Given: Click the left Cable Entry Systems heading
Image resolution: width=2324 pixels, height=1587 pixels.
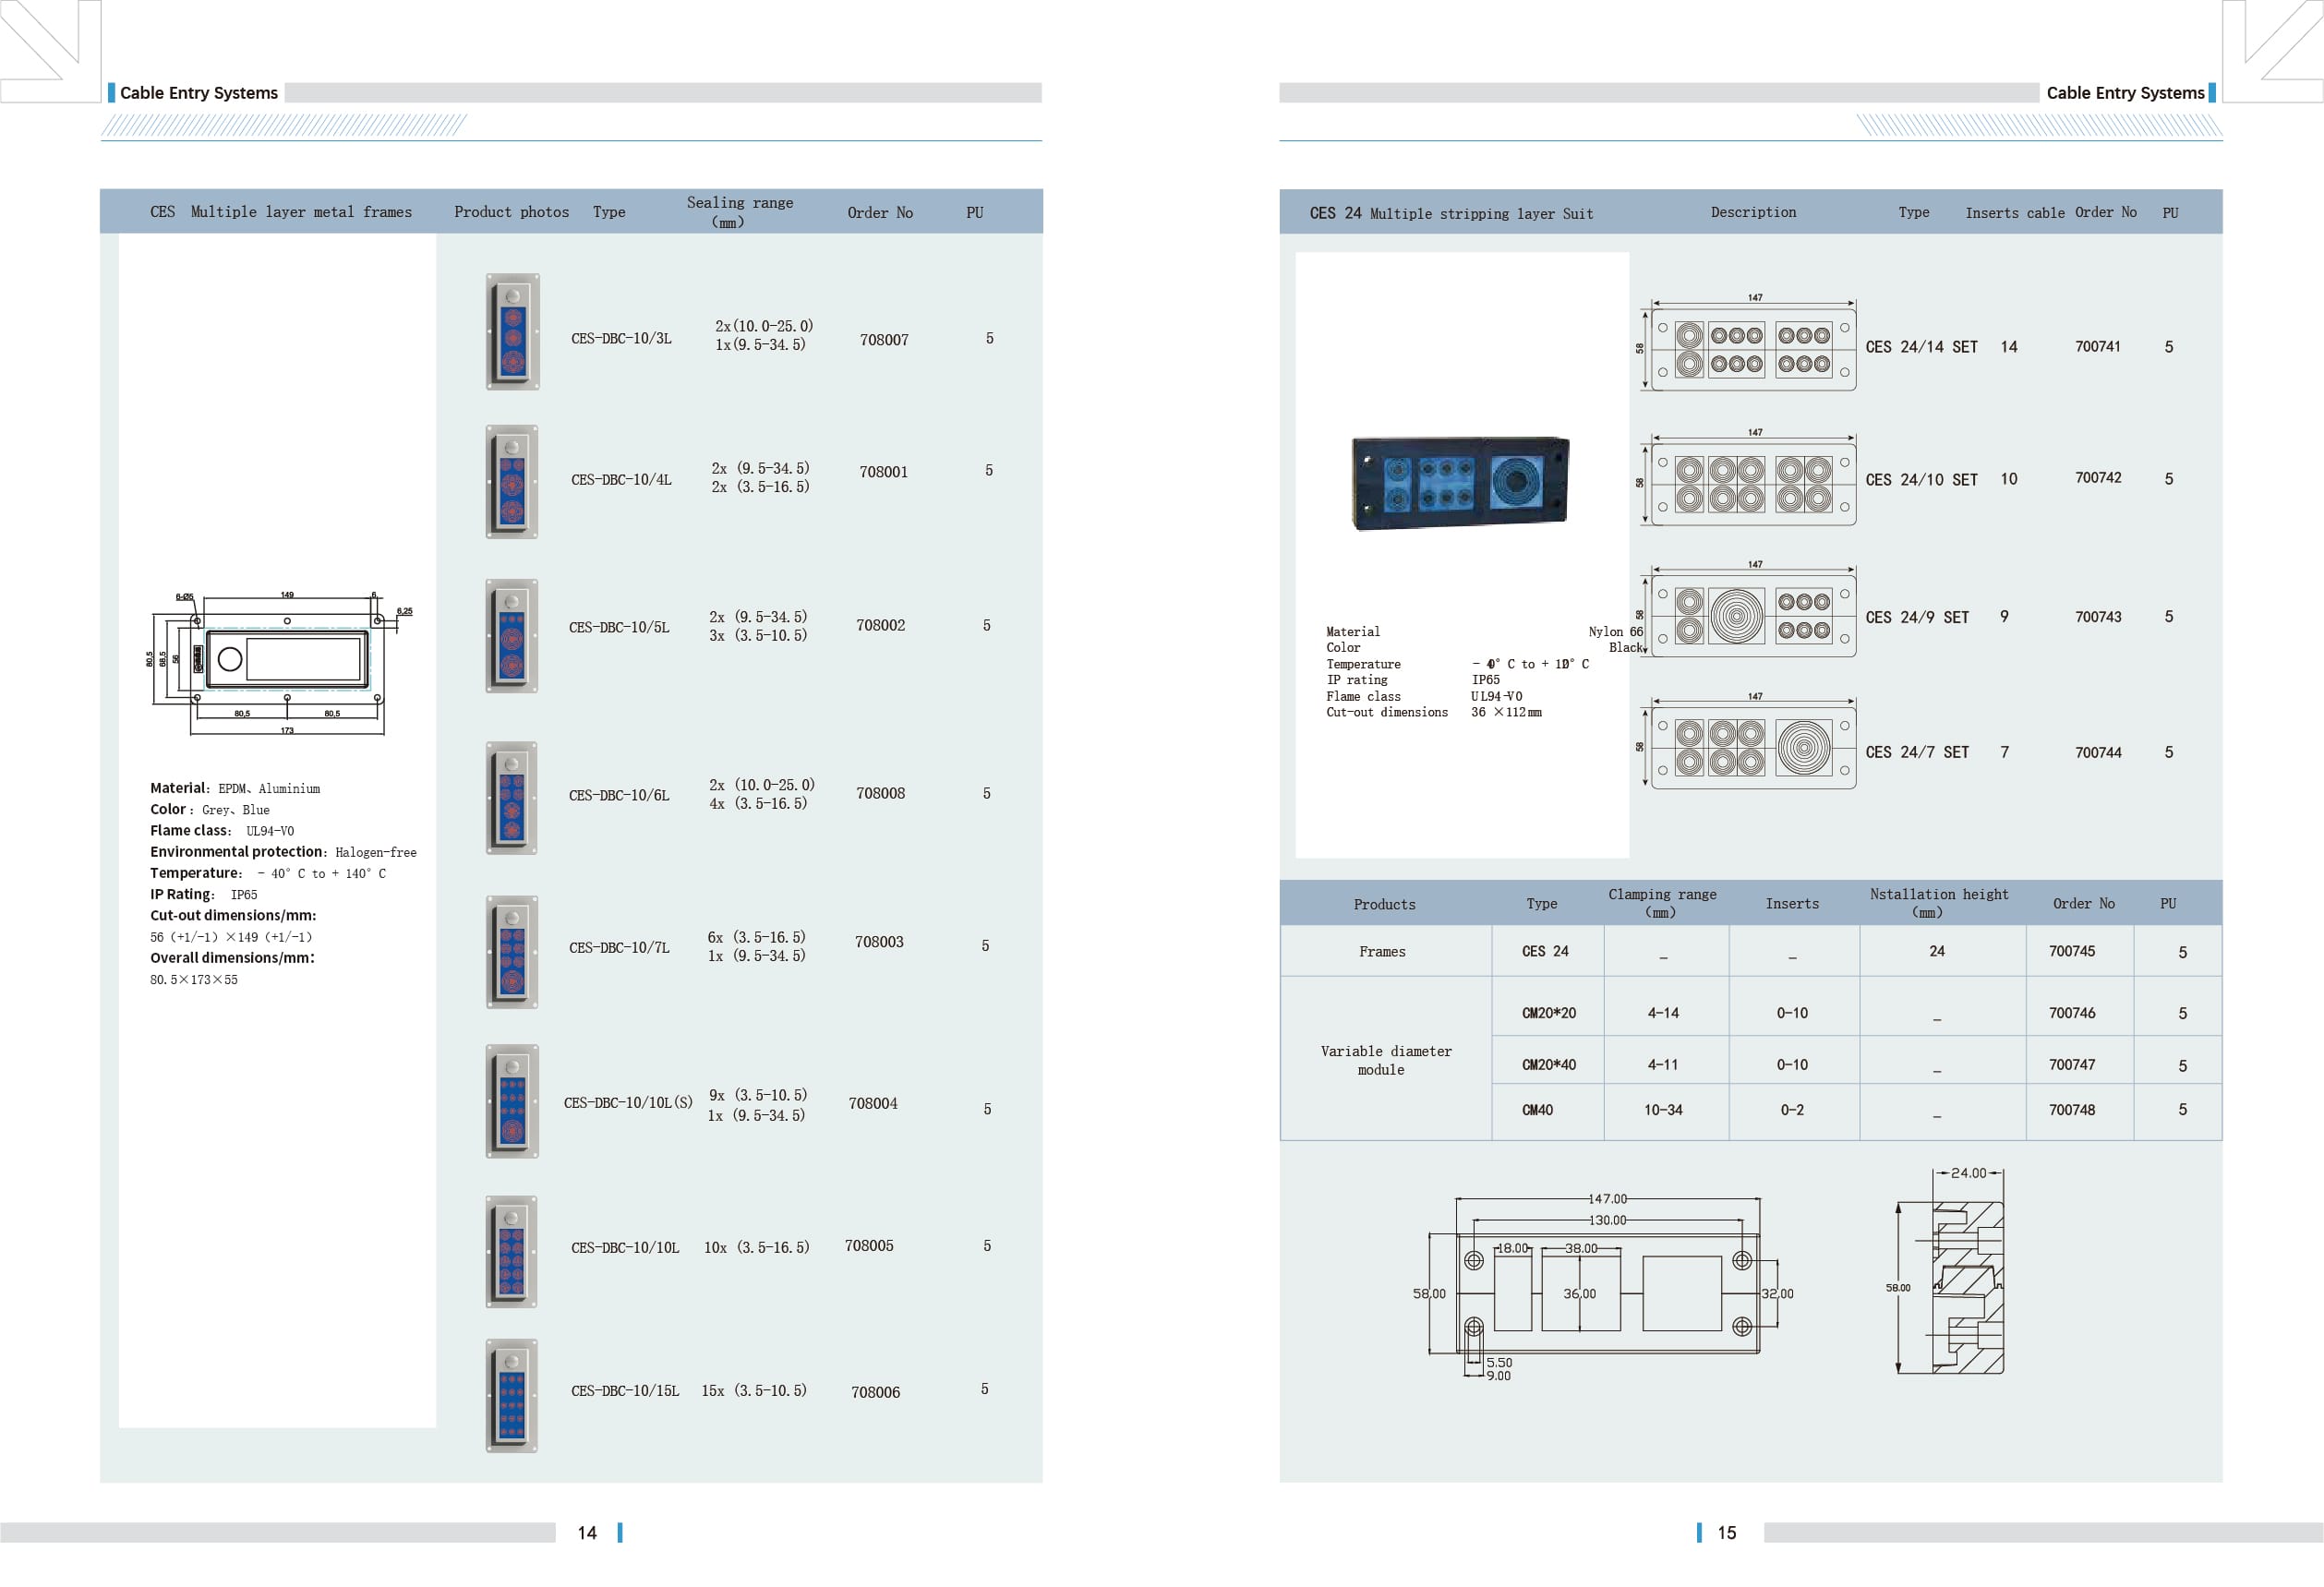Looking at the screenshot, I should [199, 93].
